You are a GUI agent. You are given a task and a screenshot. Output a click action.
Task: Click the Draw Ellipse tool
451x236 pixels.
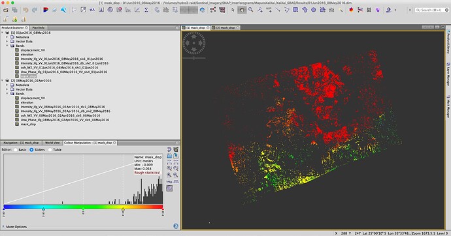pos(314,10)
